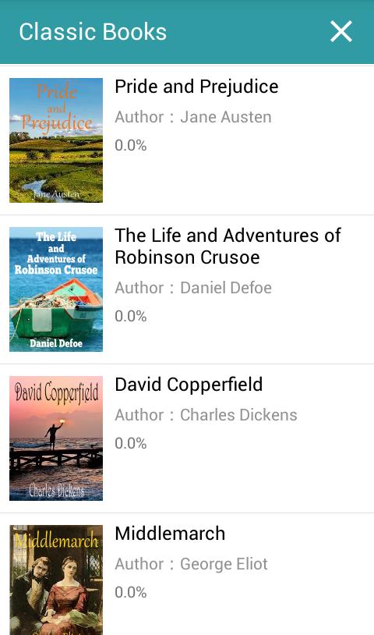Tap Middlemarch 0.0% progress value

click(131, 592)
